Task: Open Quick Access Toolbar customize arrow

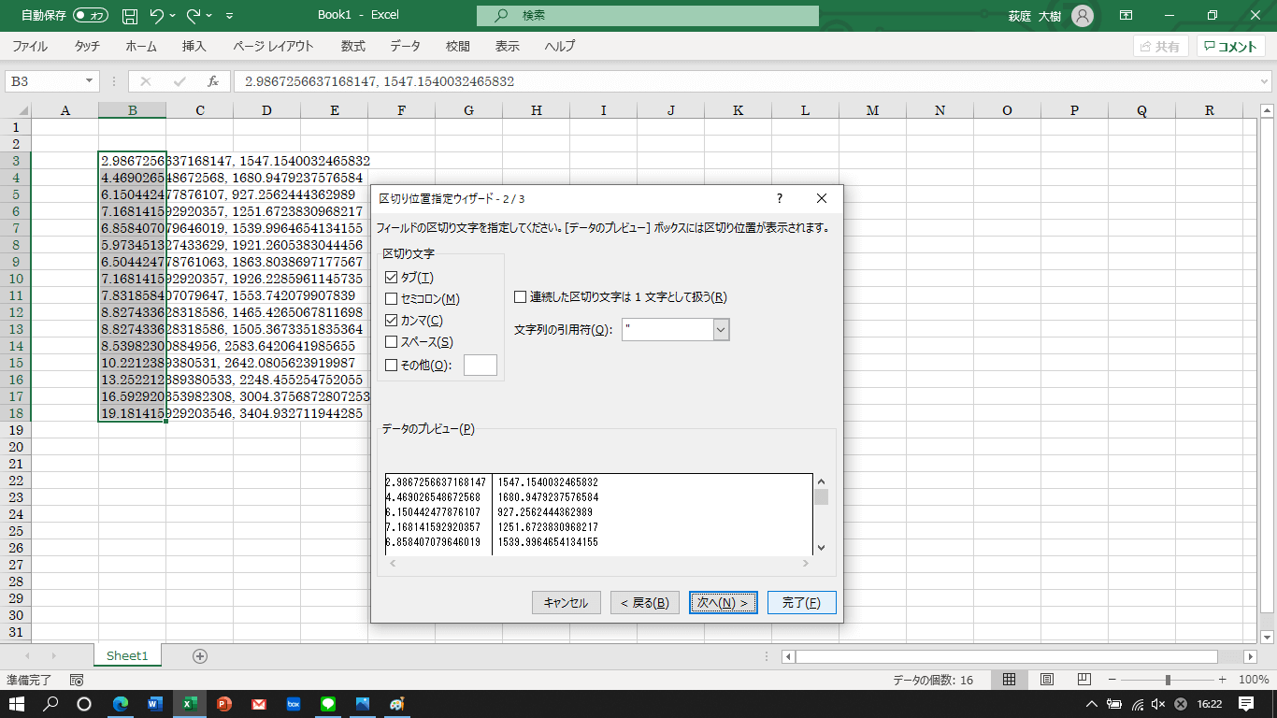Action: [x=230, y=16]
